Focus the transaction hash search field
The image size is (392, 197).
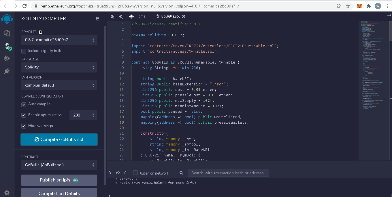click(228, 173)
